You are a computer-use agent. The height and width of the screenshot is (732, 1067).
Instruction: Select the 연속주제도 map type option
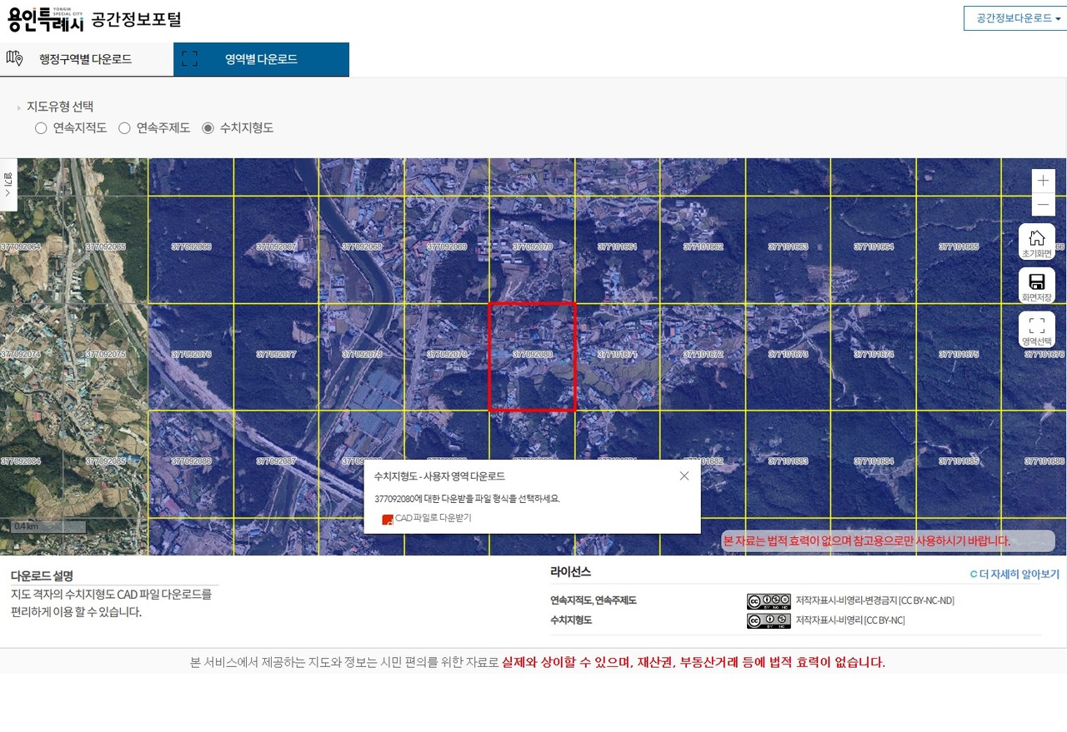click(124, 128)
